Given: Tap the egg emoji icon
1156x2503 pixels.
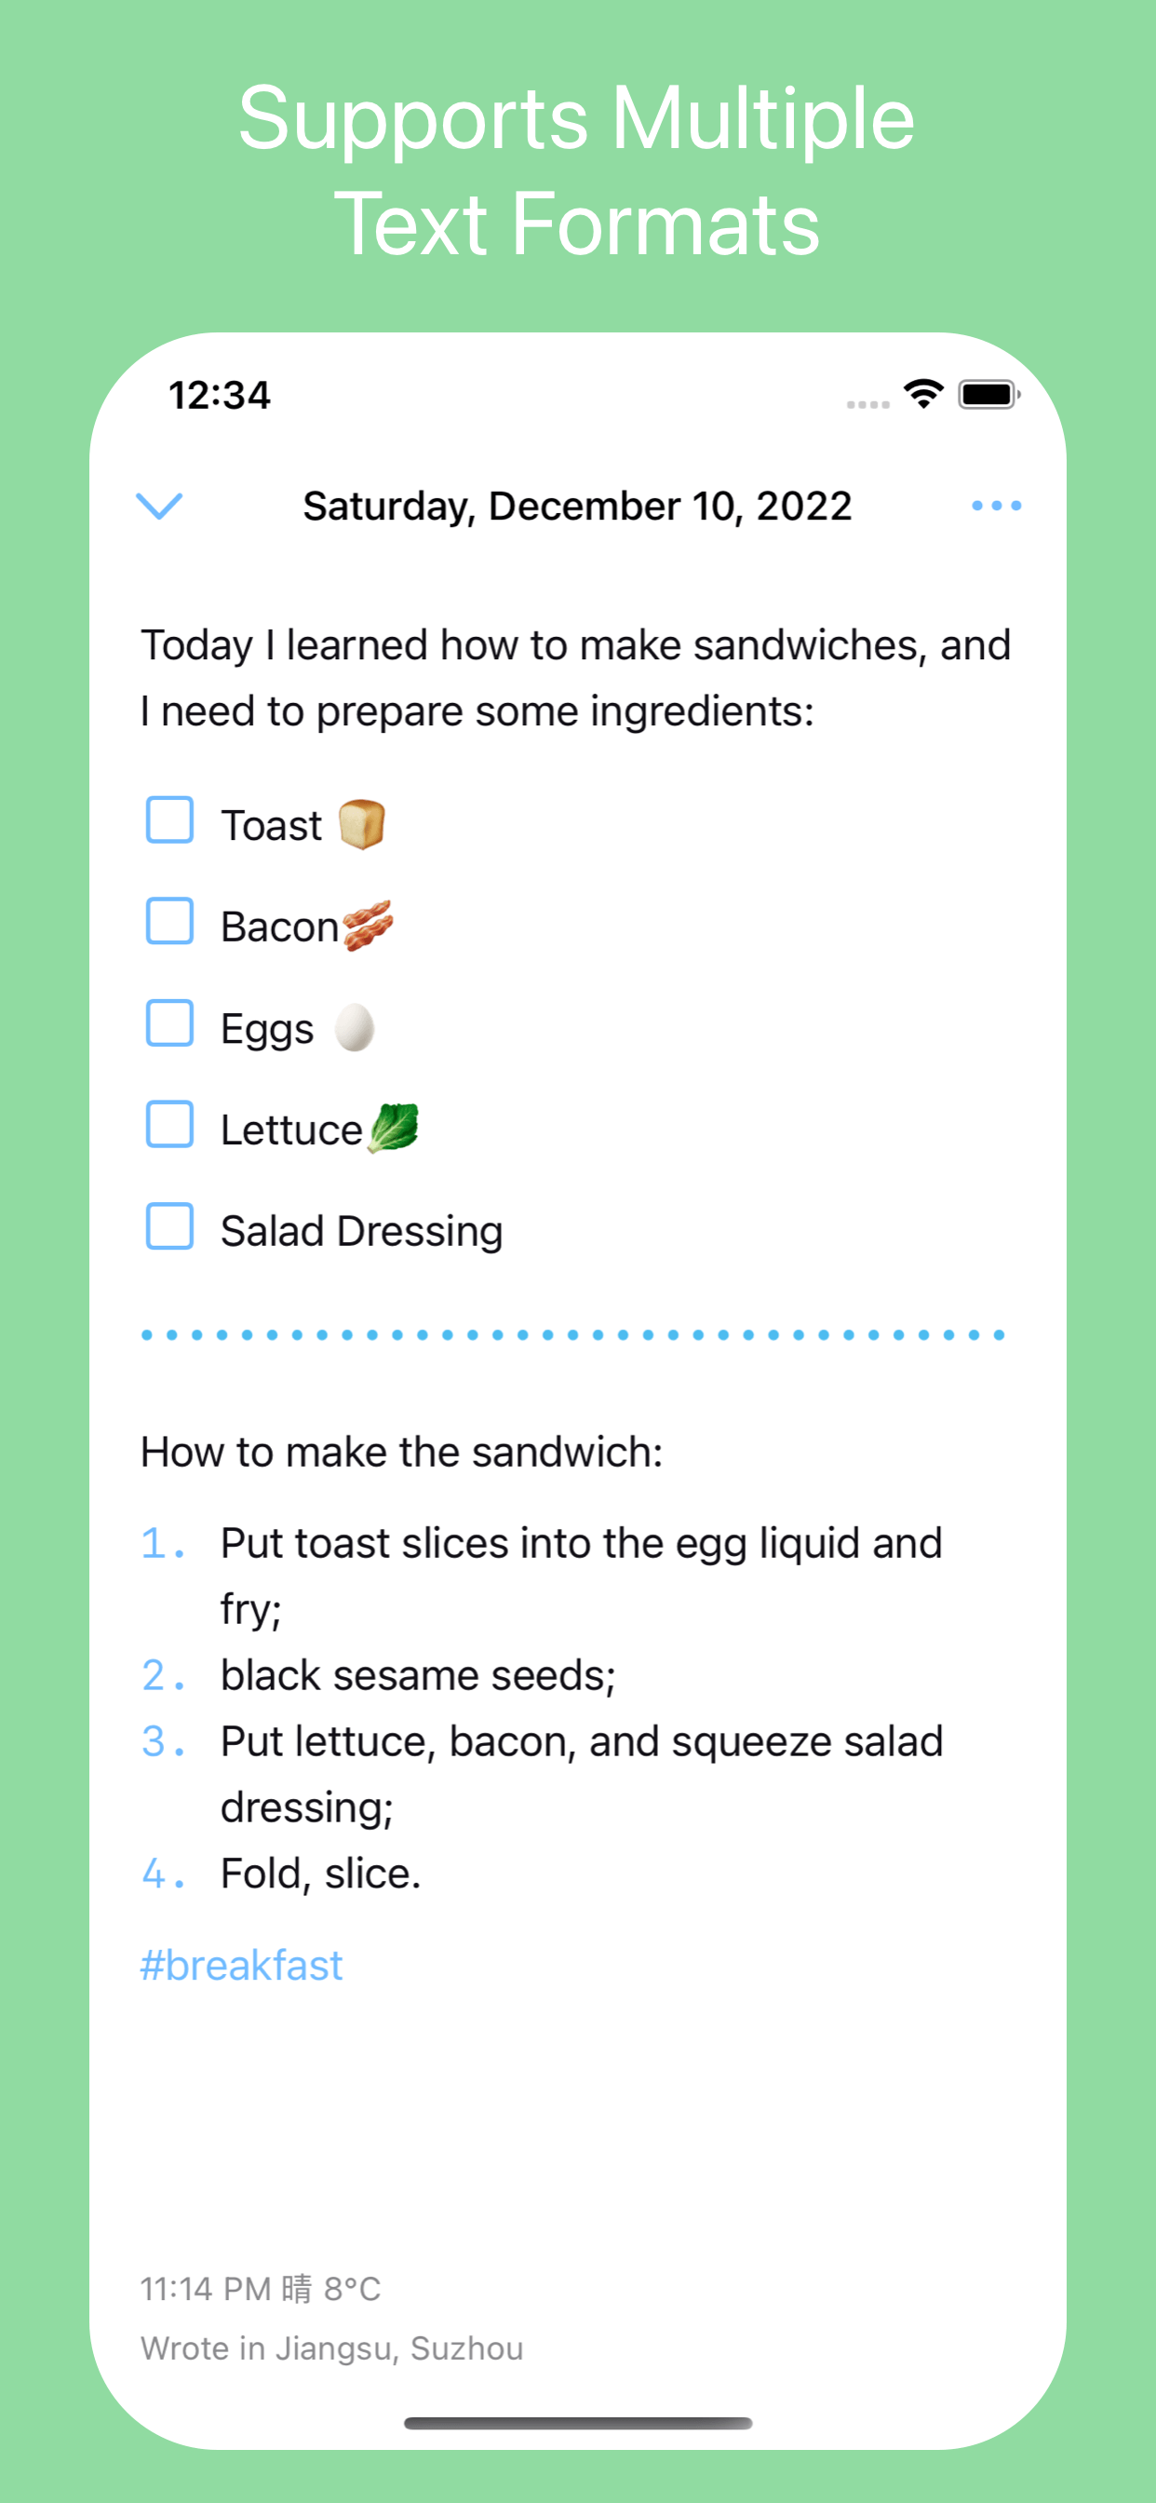Looking at the screenshot, I should click(355, 1027).
